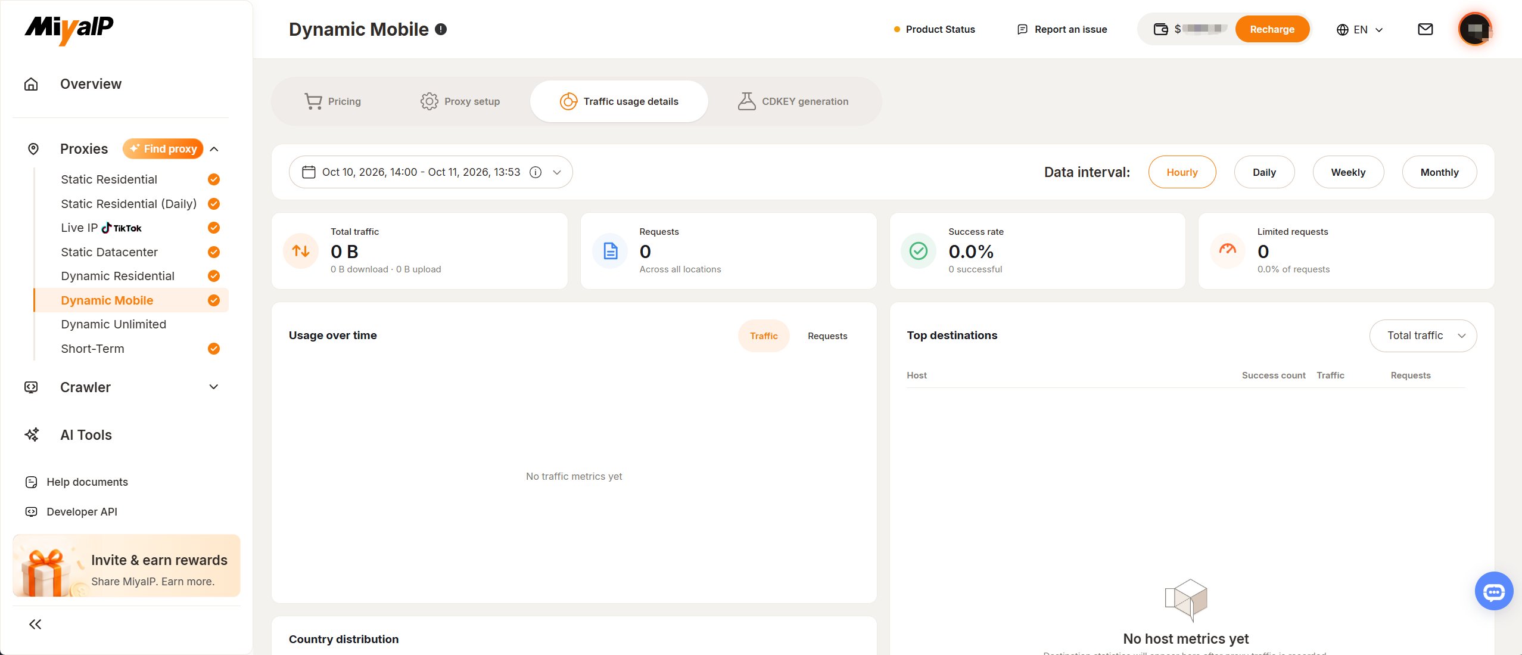Click the info icon in date range field
1522x655 pixels.
536,172
